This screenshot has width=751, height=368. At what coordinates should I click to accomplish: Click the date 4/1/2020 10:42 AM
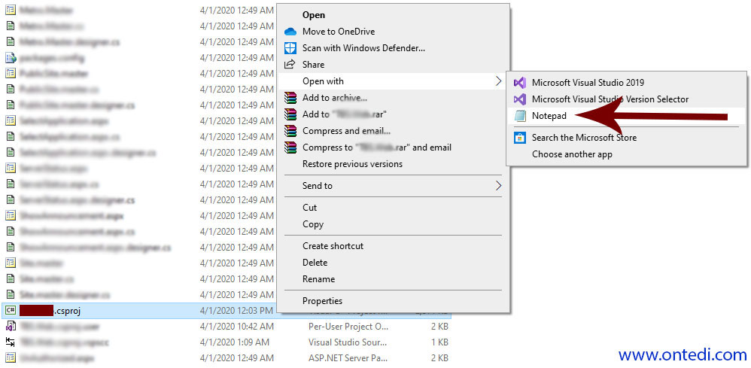[236, 327]
